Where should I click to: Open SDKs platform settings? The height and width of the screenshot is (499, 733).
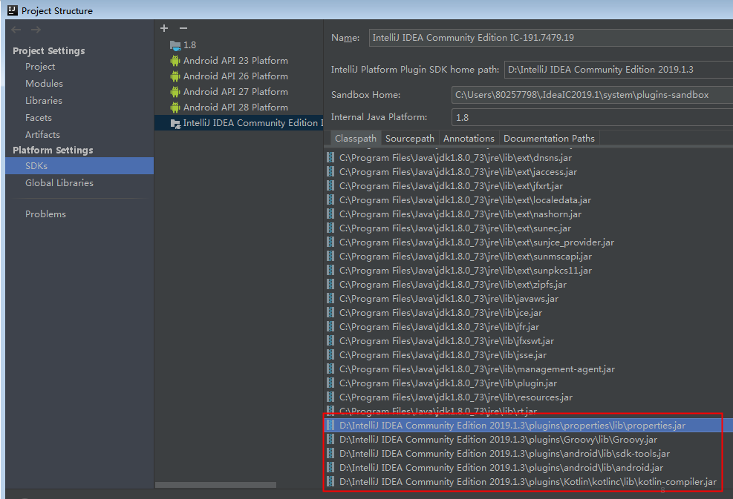[x=79, y=165]
